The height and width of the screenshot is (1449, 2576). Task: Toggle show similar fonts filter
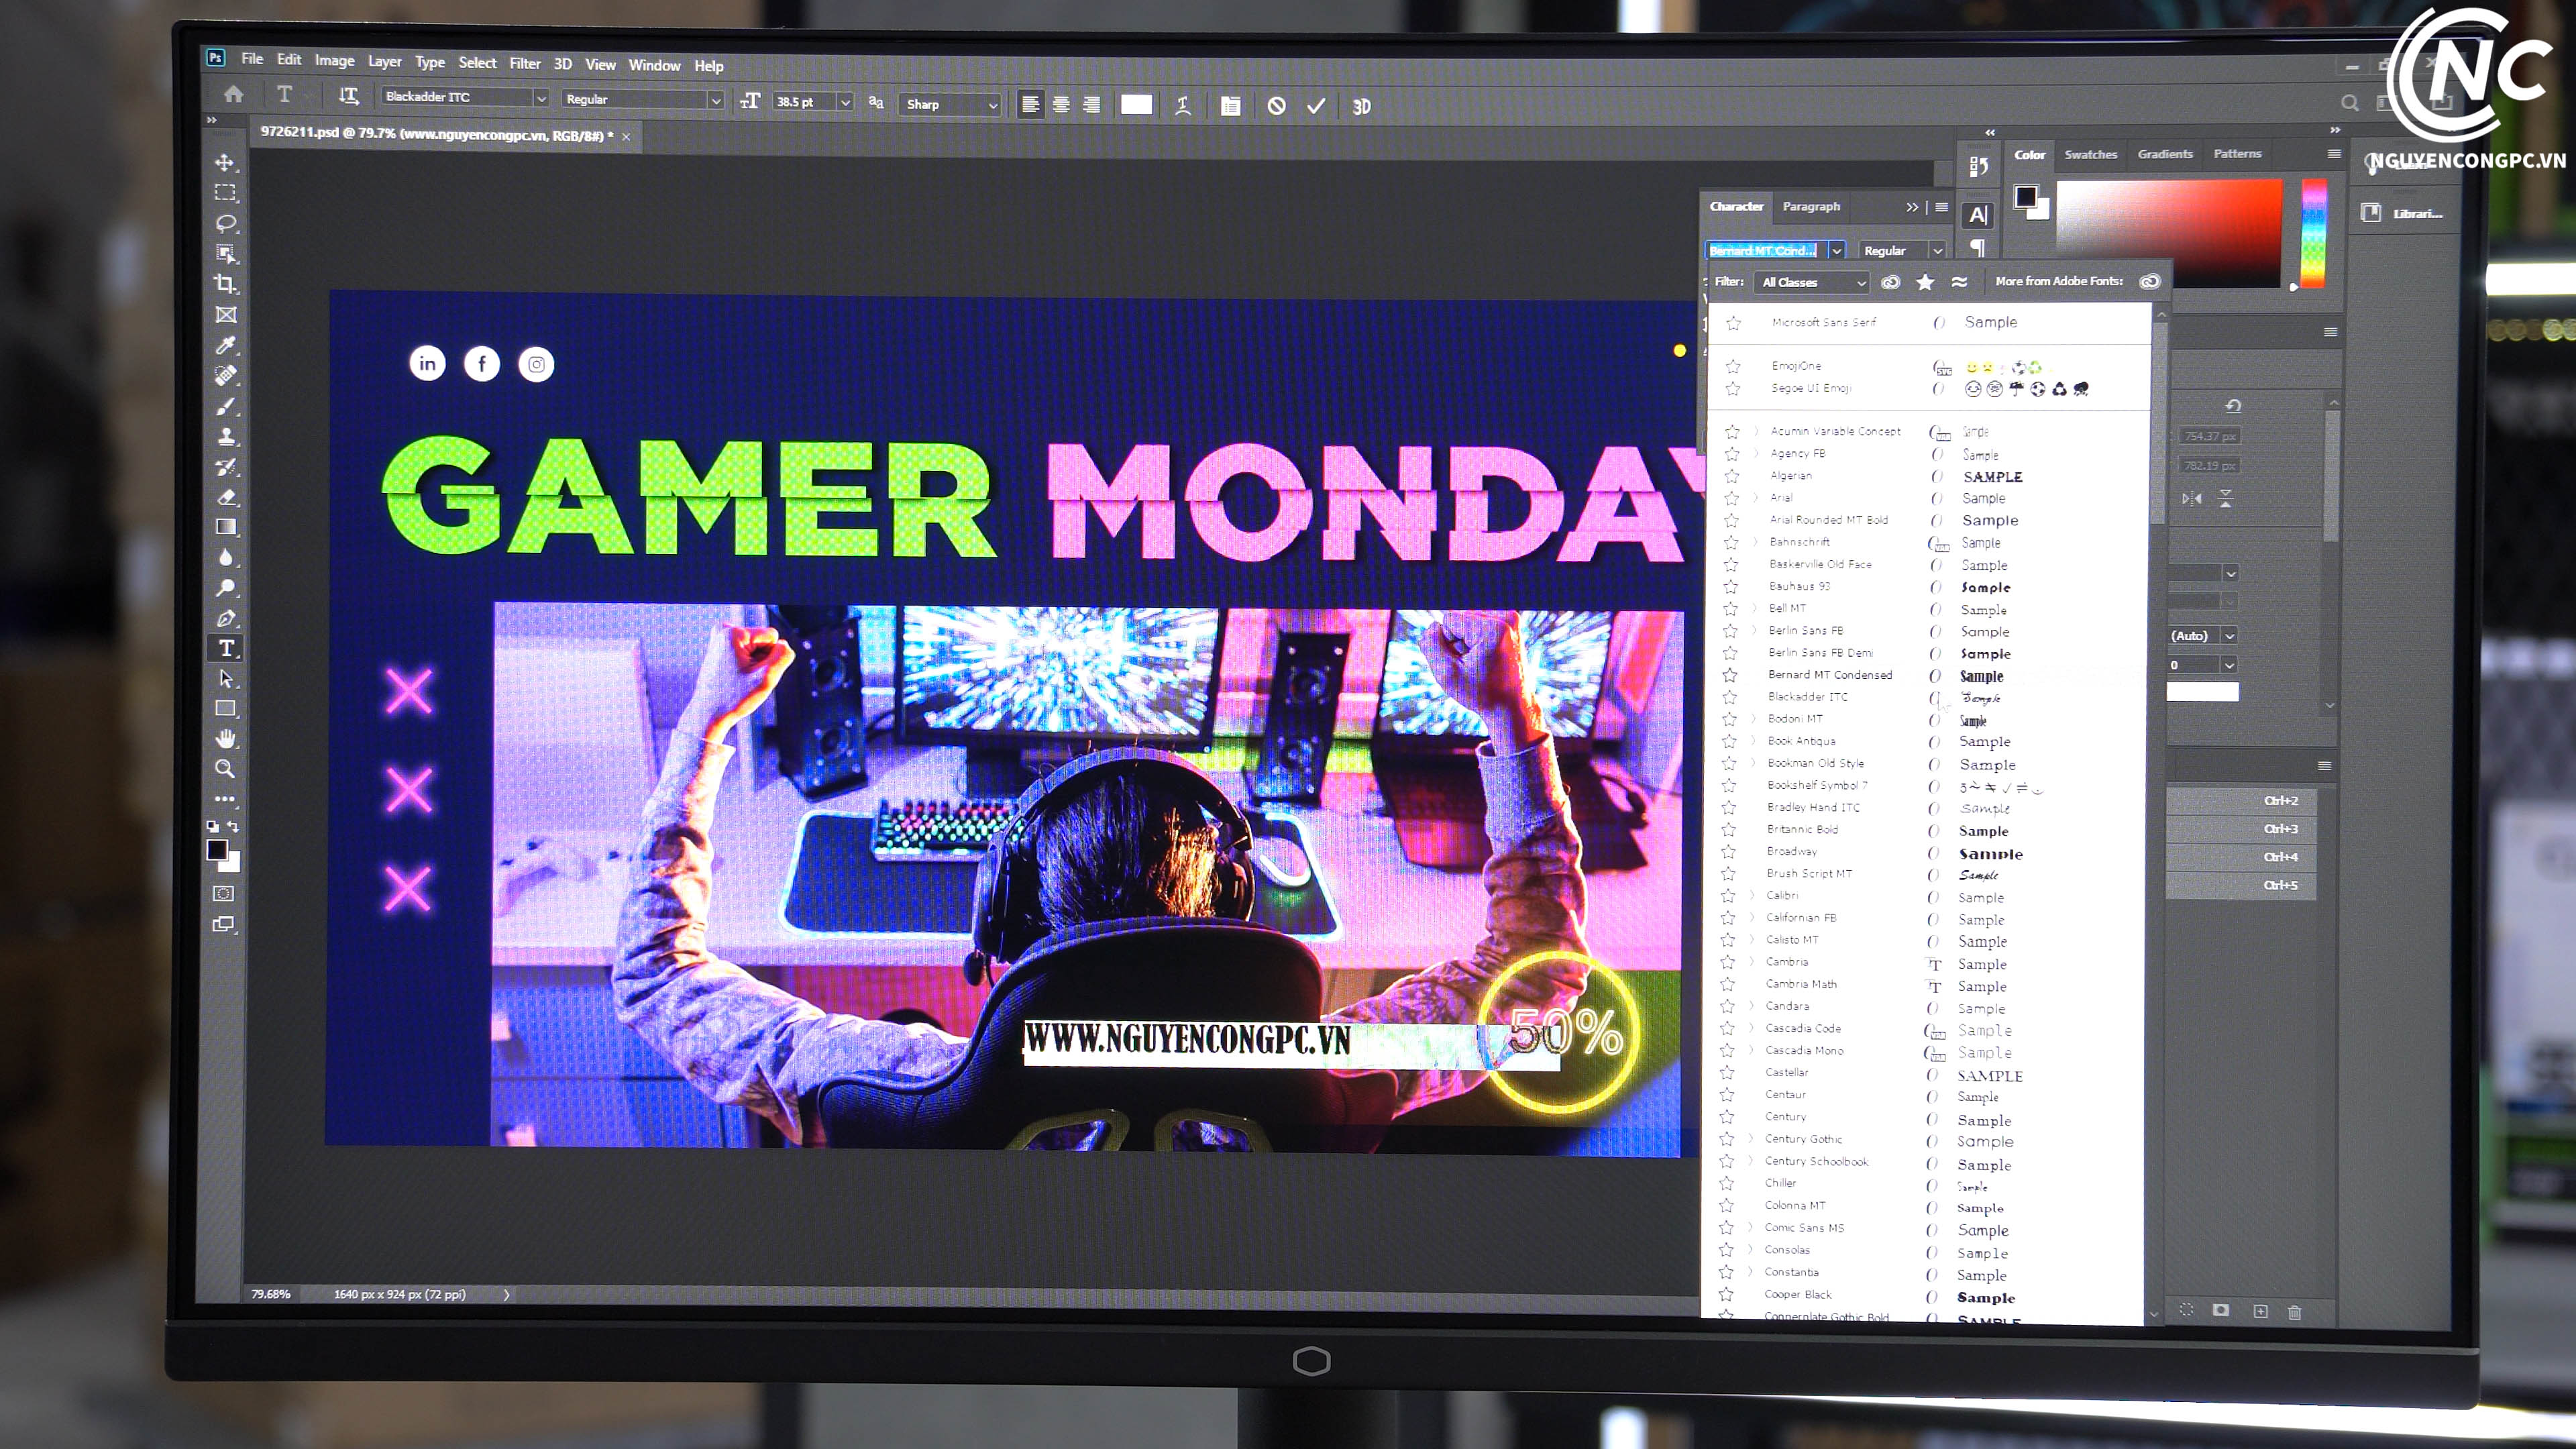coord(1959,282)
